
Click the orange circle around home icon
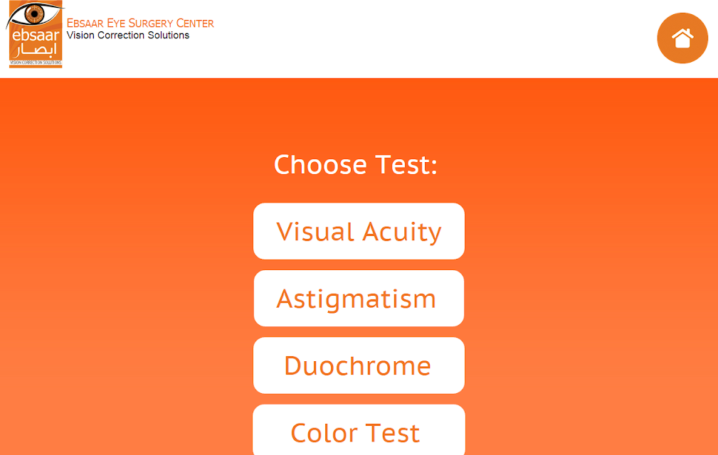pos(682,38)
